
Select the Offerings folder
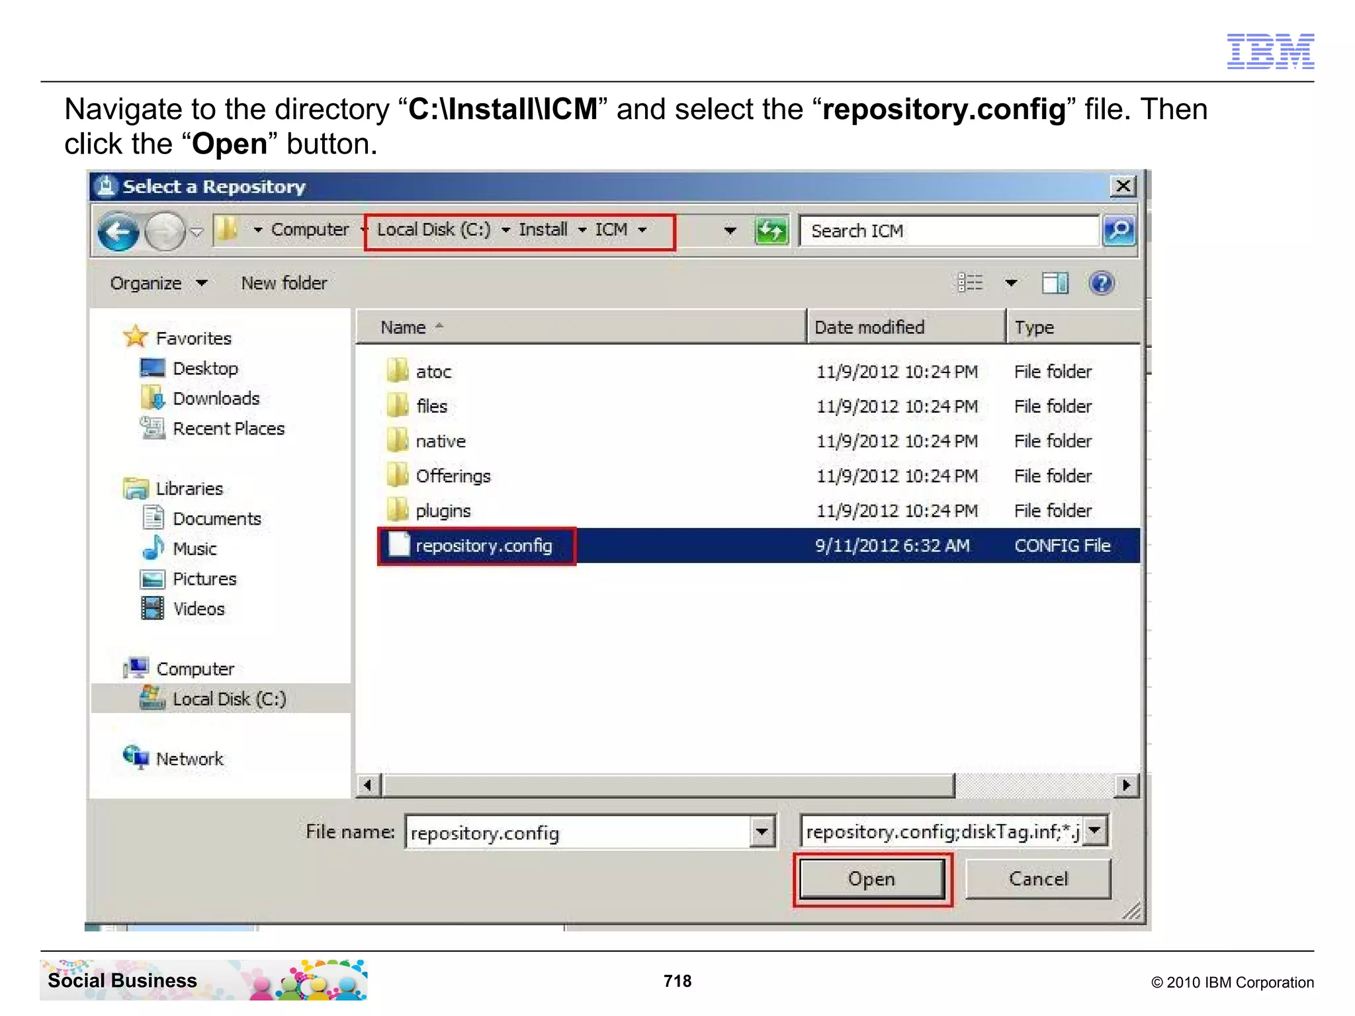pos(453,476)
